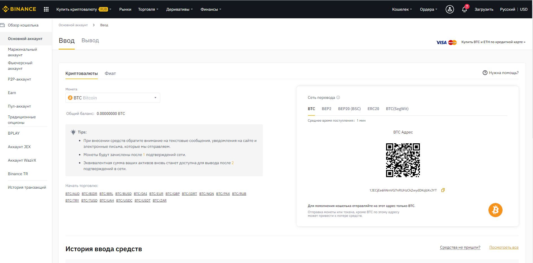533x263 pixels.
Task: Click the Binance logo
Action: click(x=19, y=9)
